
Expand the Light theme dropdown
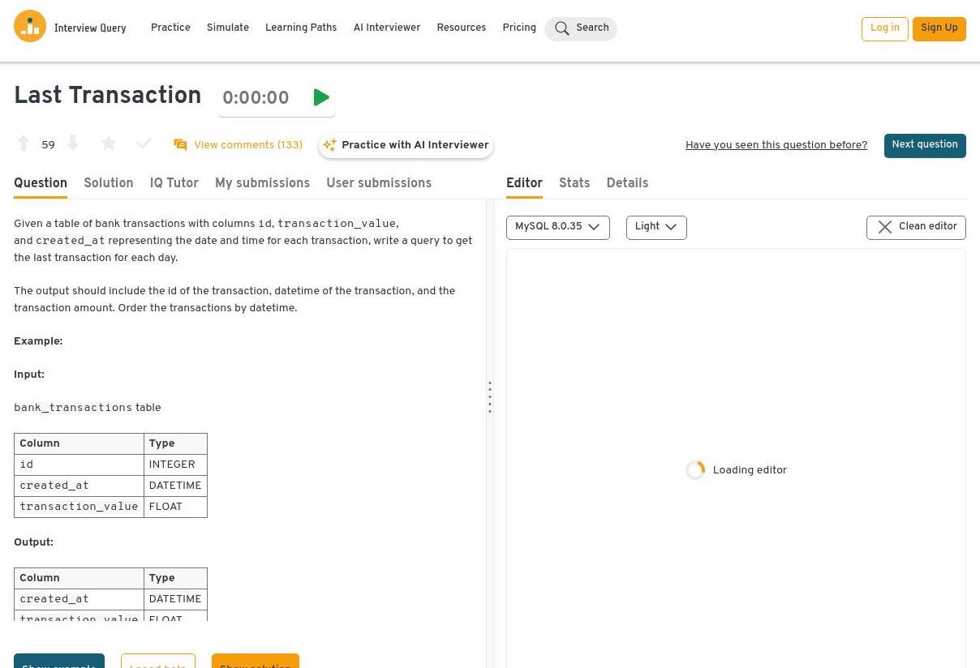655,228
